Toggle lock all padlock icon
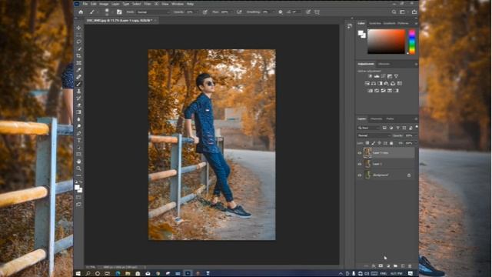The width and height of the screenshot is (492, 277). 391,143
